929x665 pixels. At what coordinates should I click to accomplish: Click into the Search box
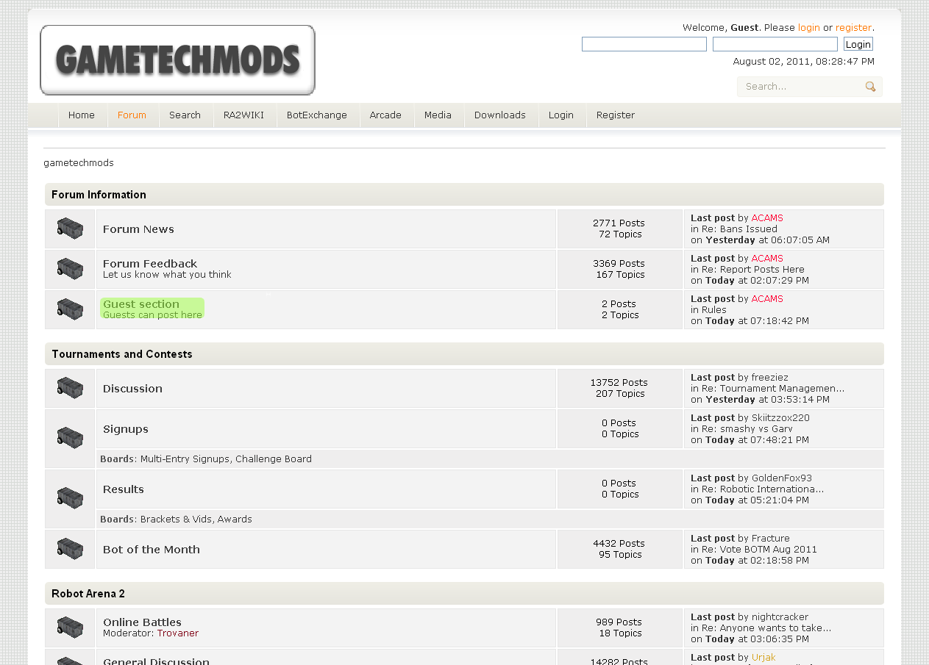[802, 87]
